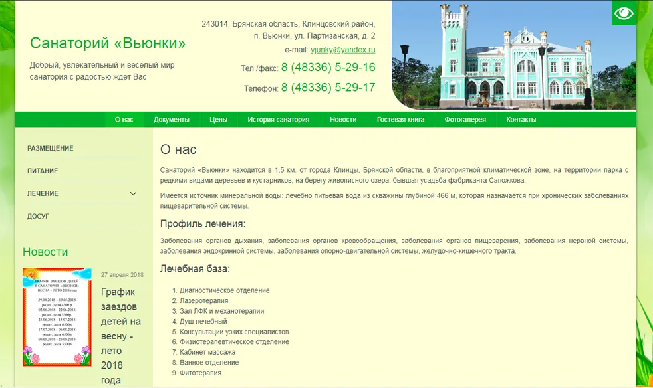653x388 pixels.
Task: Open the news poster thumbnail
Action: click(57, 317)
